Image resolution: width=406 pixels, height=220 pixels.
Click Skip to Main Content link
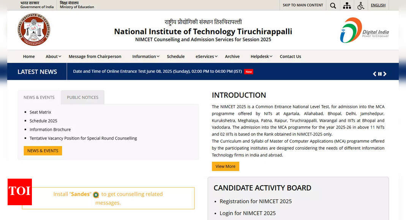[x=303, y=5]
